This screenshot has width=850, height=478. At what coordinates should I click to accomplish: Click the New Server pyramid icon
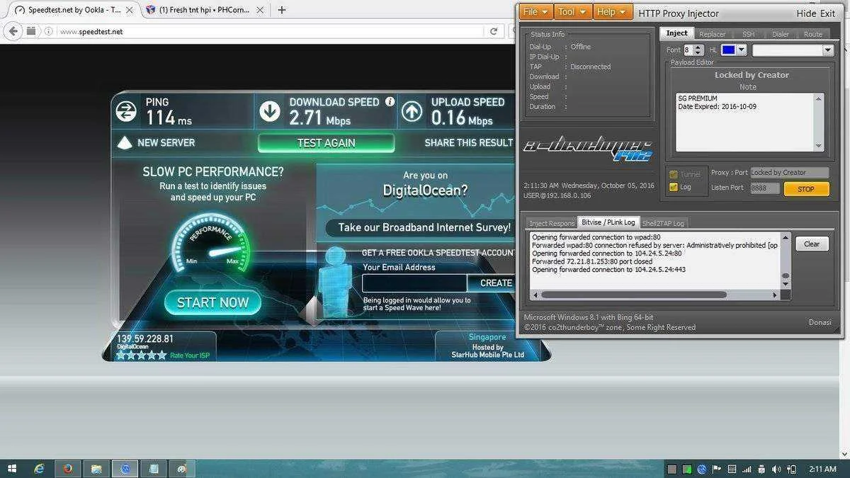125,142
